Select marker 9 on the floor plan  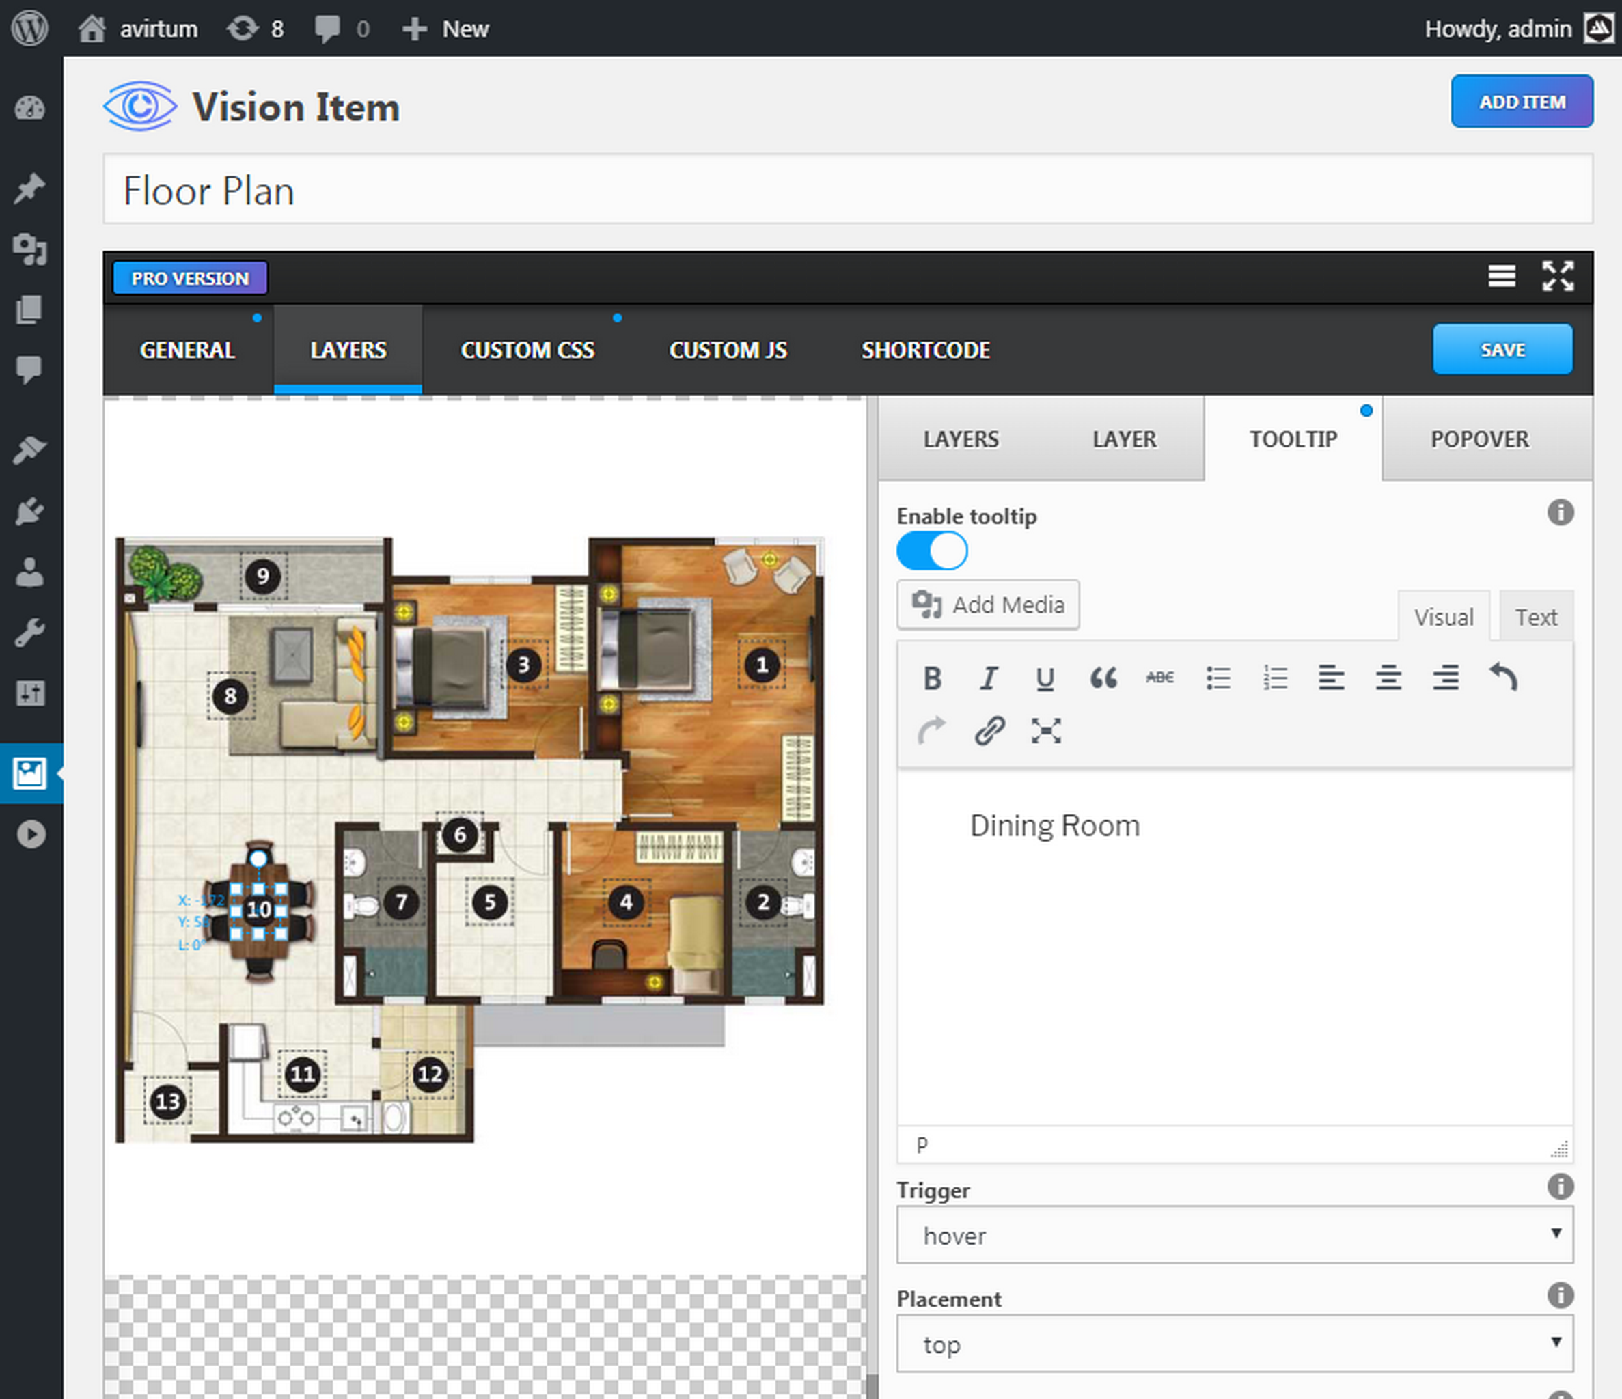click(263, 577)
